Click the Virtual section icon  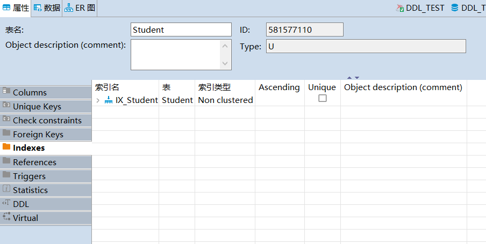tap(6, 217)
